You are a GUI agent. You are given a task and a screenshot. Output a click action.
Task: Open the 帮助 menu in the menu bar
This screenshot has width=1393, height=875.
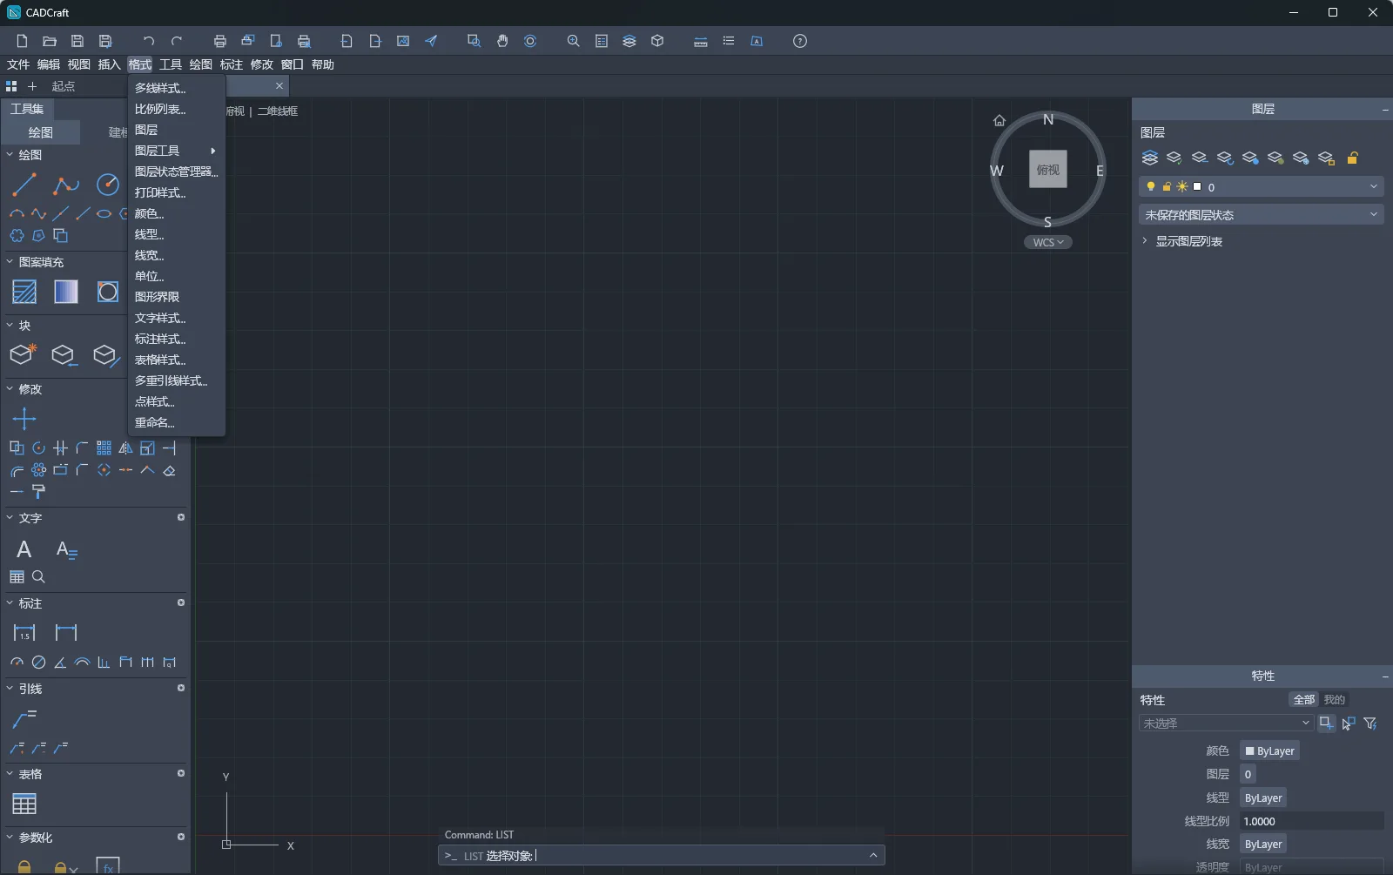coord(323,64)
